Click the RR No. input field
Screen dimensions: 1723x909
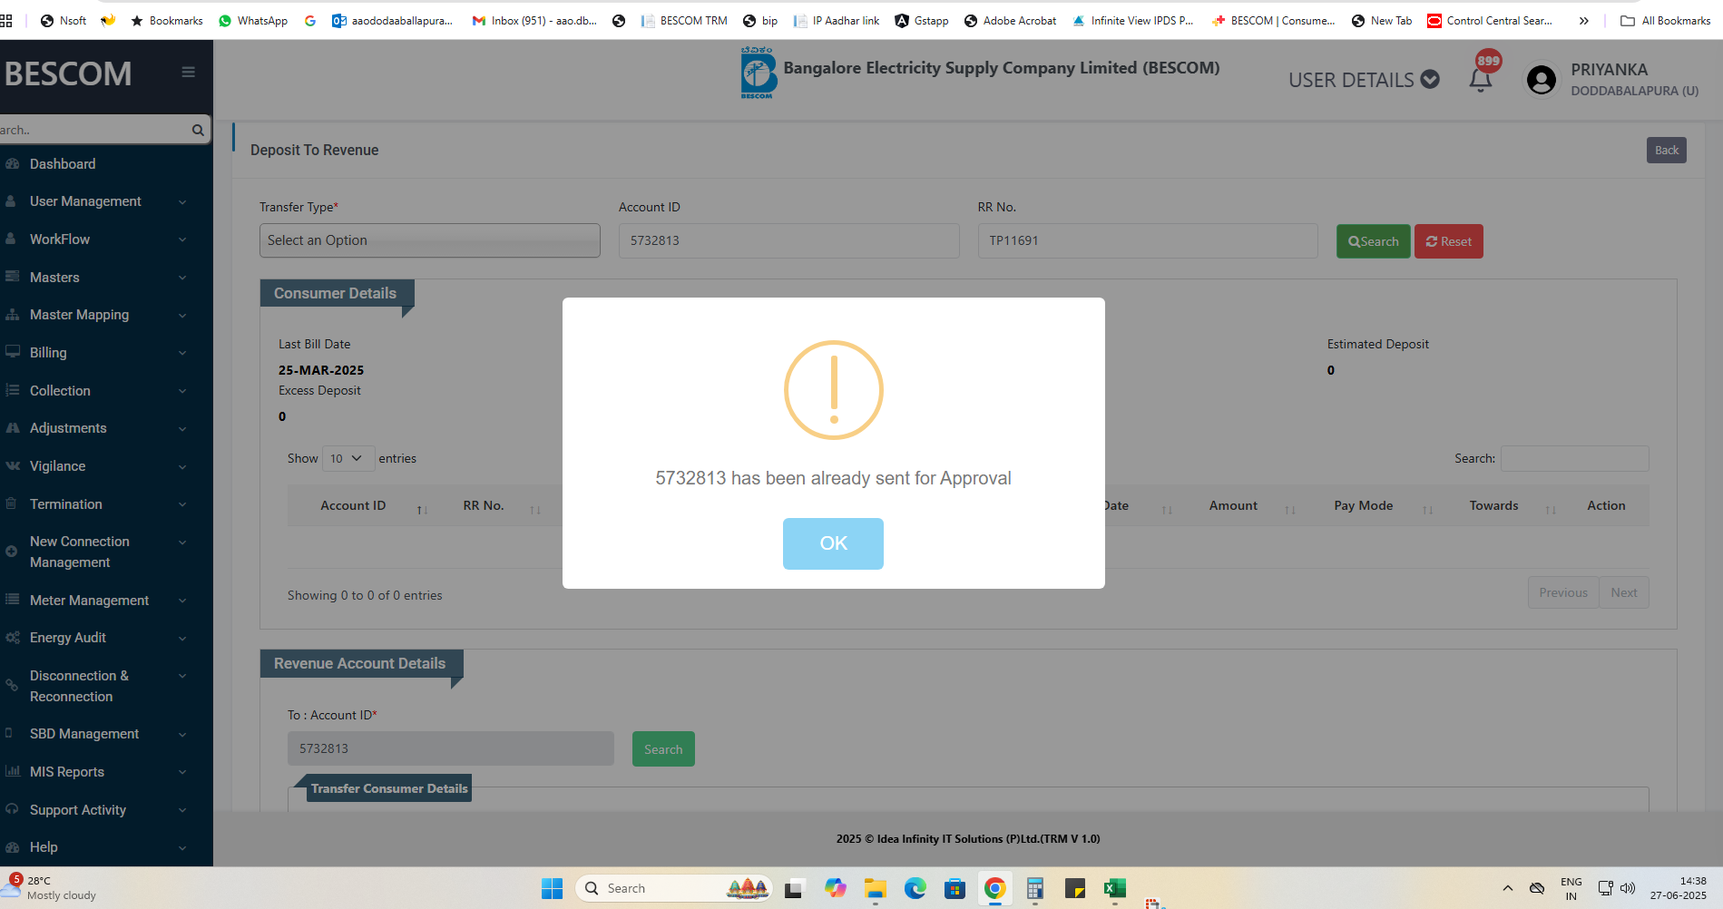tap(1148, 240)
